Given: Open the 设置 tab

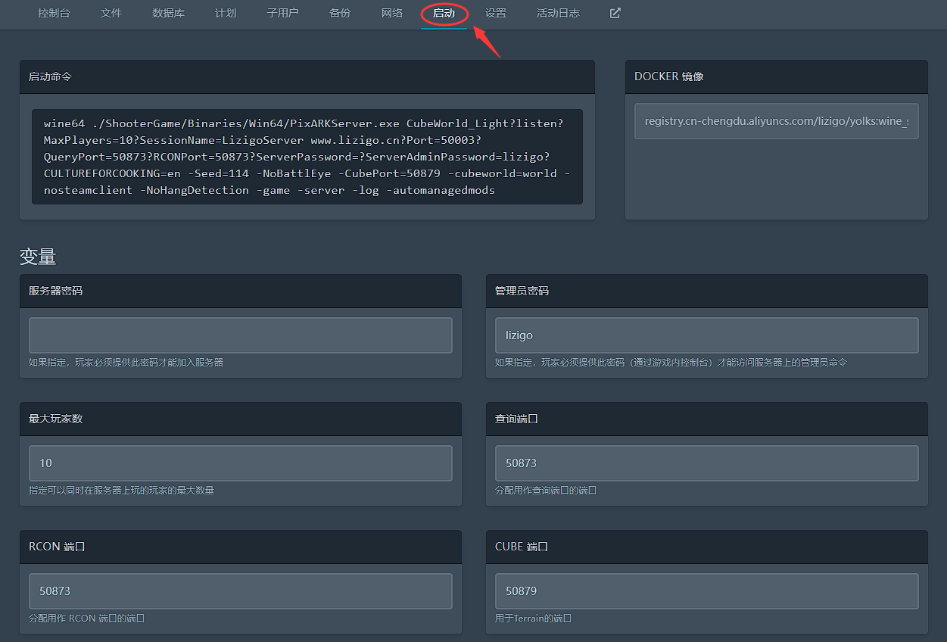Looking at the screenshot, I should tap(496, 13).
